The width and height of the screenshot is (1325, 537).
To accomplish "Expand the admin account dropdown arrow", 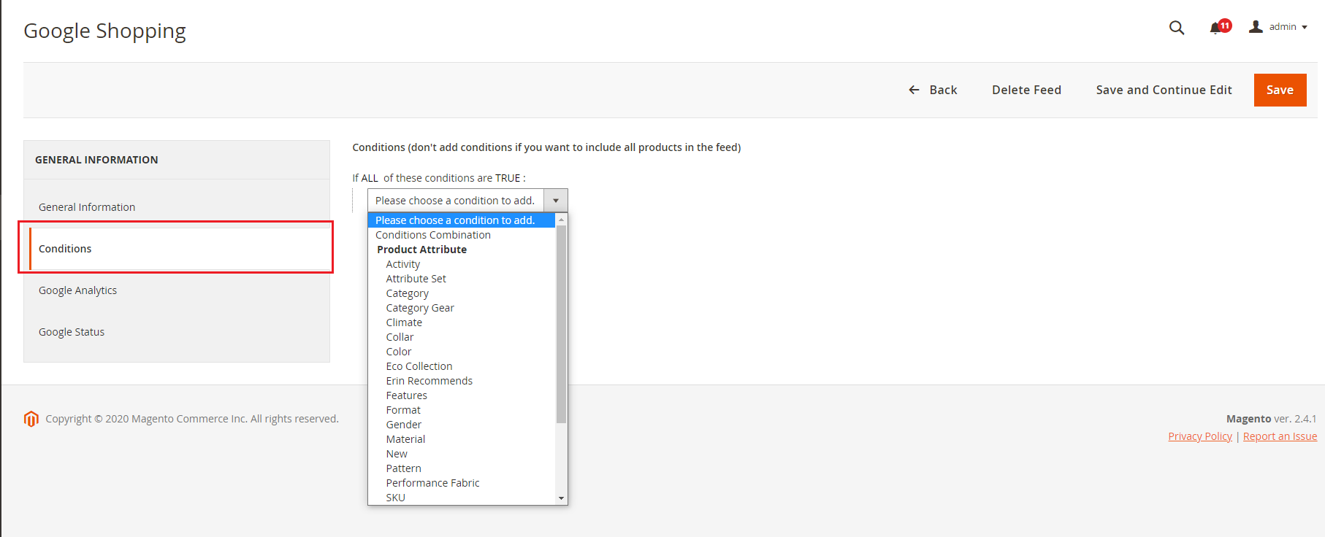I will (x=1305, y=28).
